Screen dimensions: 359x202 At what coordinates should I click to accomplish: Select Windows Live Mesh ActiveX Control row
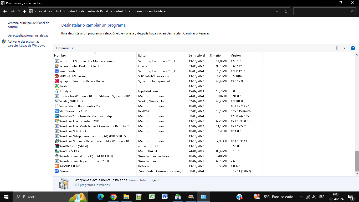tap(158, 126)
